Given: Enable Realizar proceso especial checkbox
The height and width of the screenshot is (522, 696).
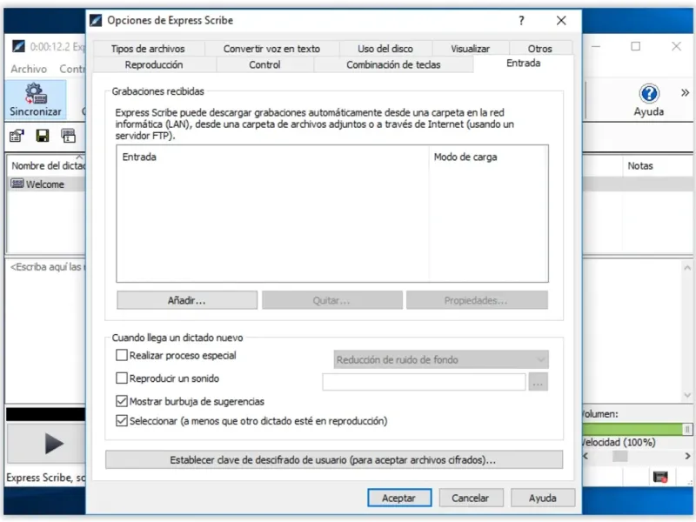Looking at the screenshot, I should pyautogui.click(x=121, y=355).
